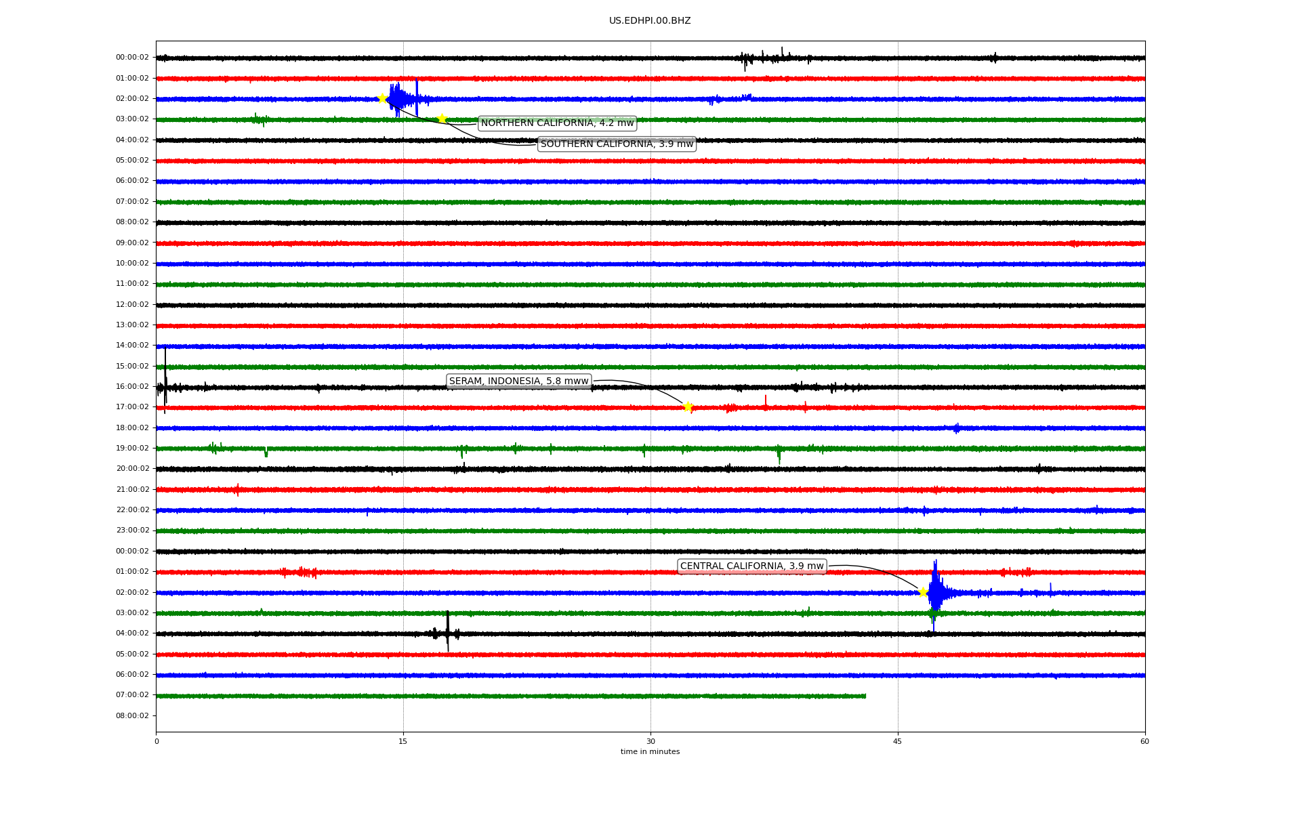Click the 23:00:02 row time label
Viewport: 1301px width, 813px height.
(x=132, y=530)
